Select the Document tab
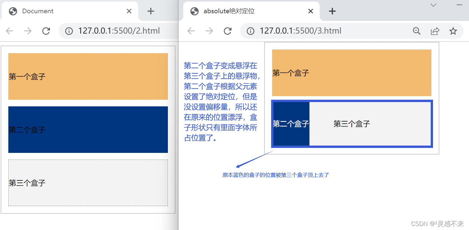This screenshot has height=230, width=469. 70,11
